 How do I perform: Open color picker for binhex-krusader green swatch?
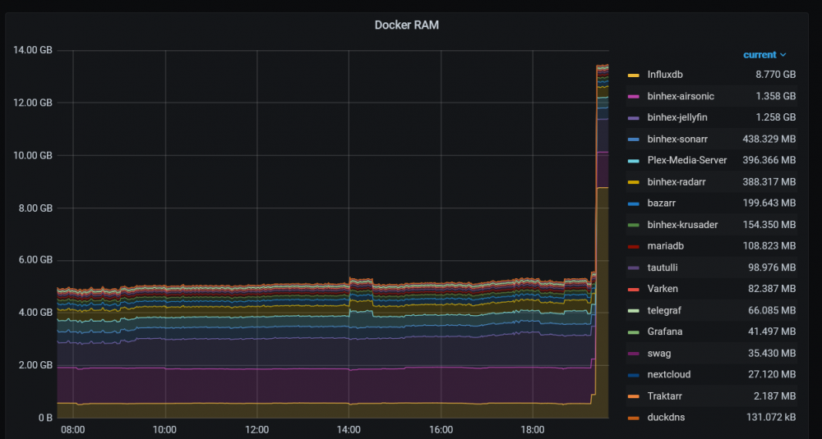click(633, 226)
